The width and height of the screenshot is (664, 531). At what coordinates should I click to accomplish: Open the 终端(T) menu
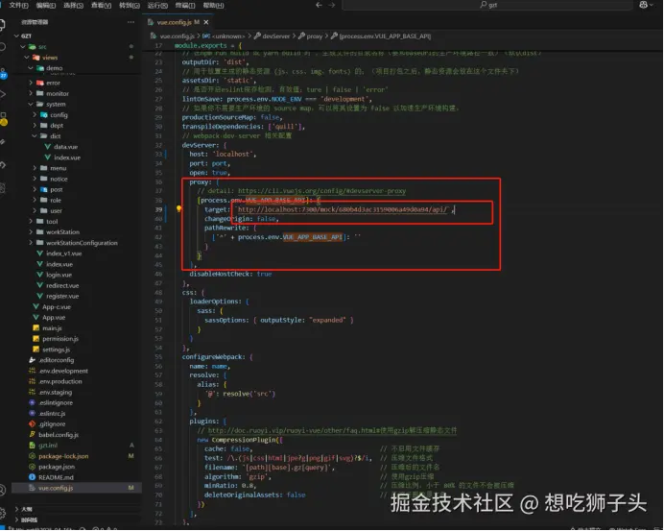point(185,5)
